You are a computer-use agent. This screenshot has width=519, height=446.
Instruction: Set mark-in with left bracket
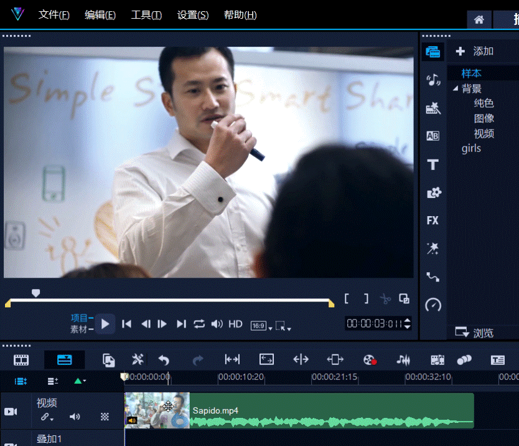346,298
